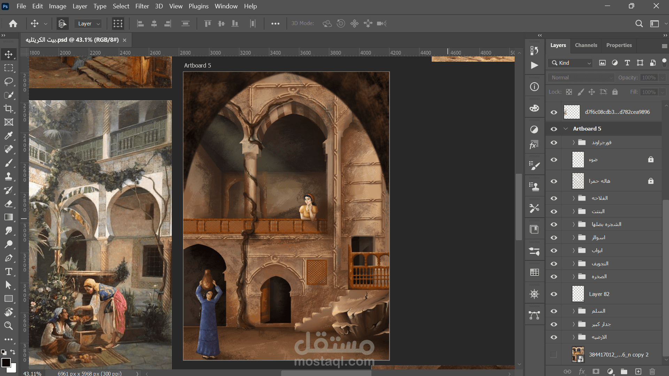The width and height of the screenshot is (669, 376).
Task: Select the Crop tool
Action: tap(9, 109)
